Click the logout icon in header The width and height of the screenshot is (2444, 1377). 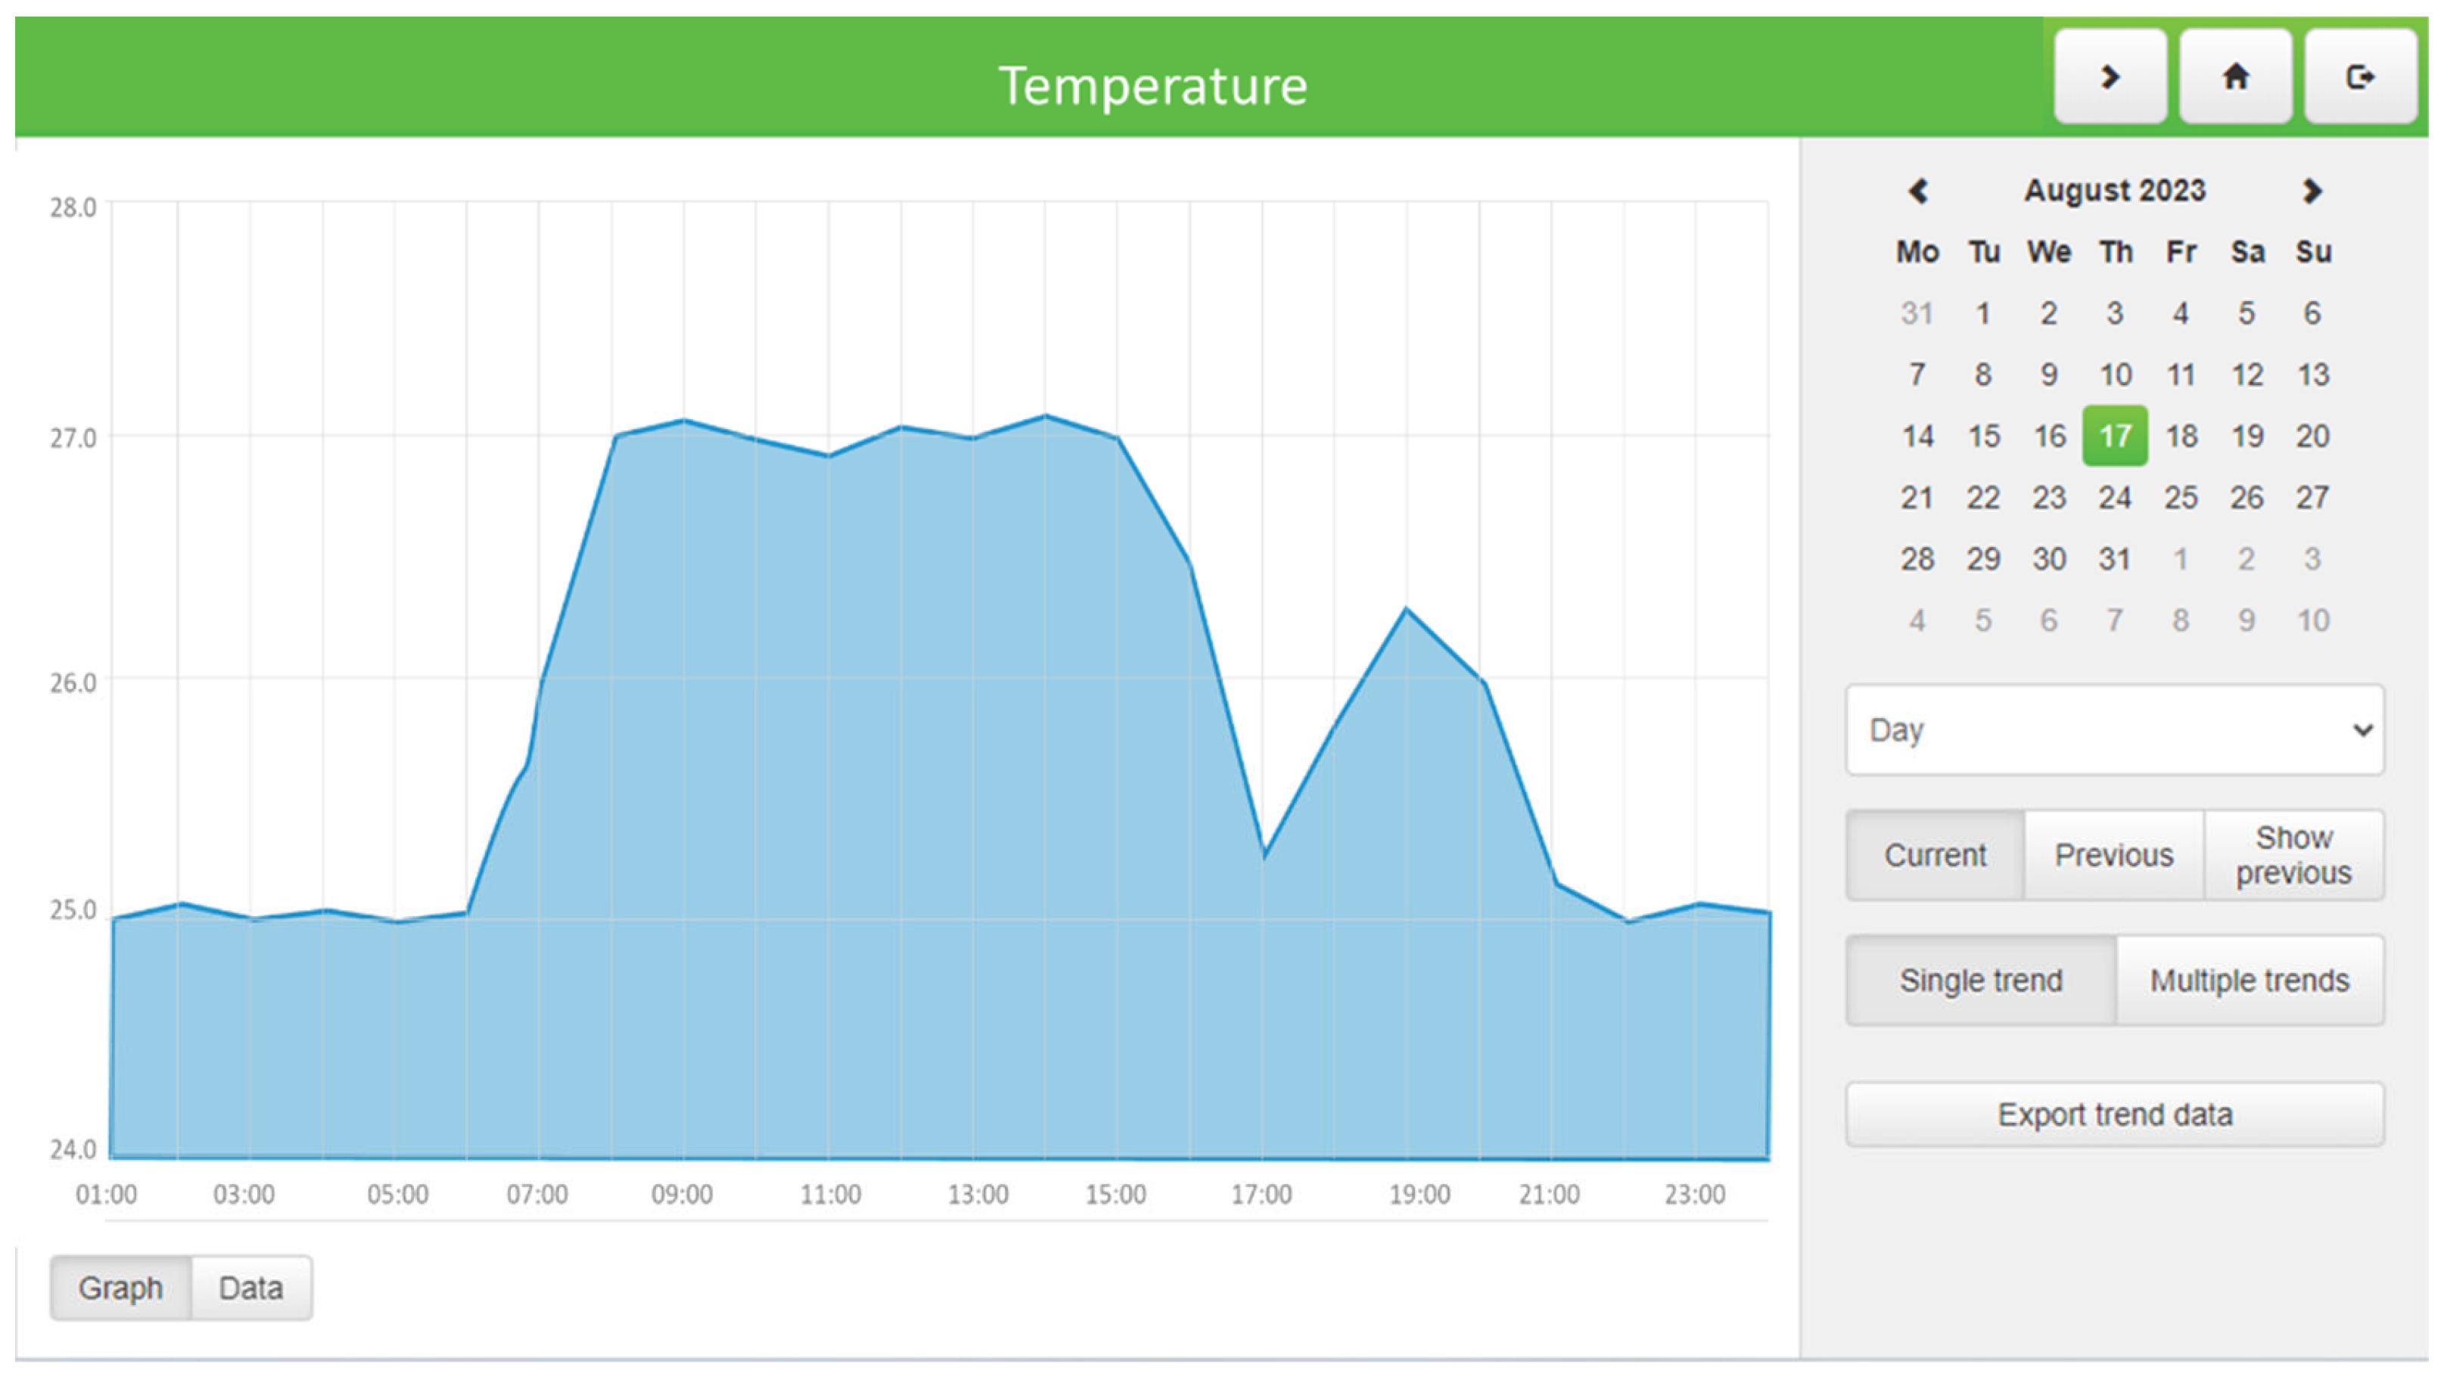2359,76
